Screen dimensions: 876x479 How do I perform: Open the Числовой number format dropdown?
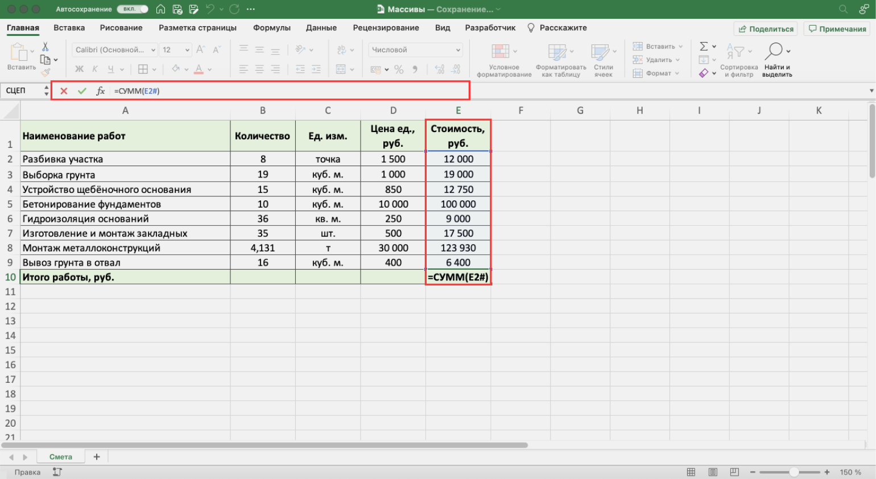(x=458, y=50)
